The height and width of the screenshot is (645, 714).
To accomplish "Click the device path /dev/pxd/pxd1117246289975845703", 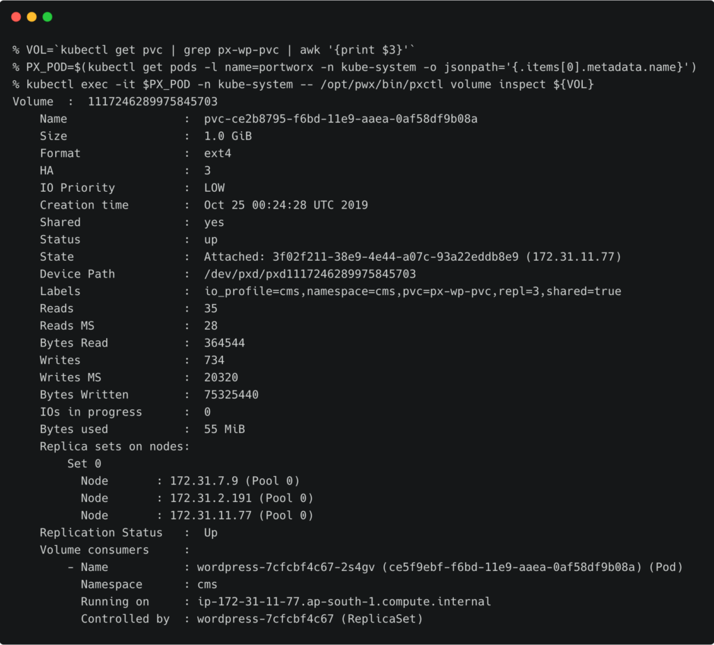I will click(x=310, y=274).
